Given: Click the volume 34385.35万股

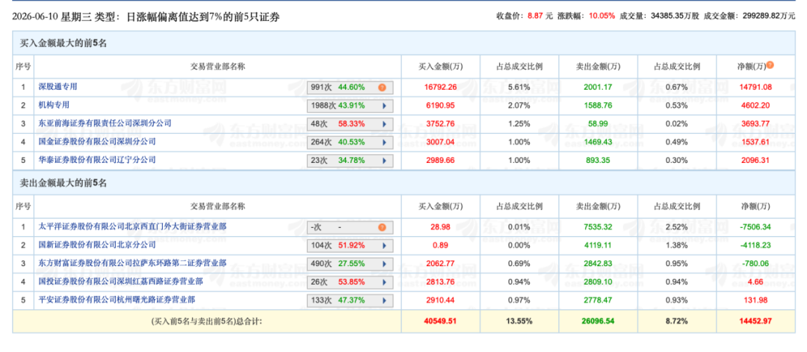Looking at the screenshot, I should coord(675,16).
